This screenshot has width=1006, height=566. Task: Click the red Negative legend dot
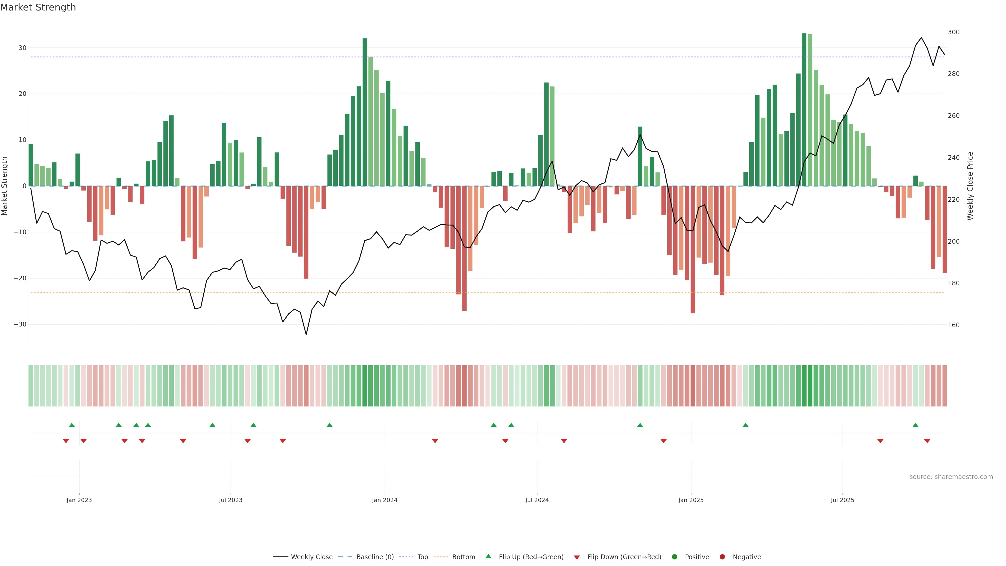pos(722,557)
